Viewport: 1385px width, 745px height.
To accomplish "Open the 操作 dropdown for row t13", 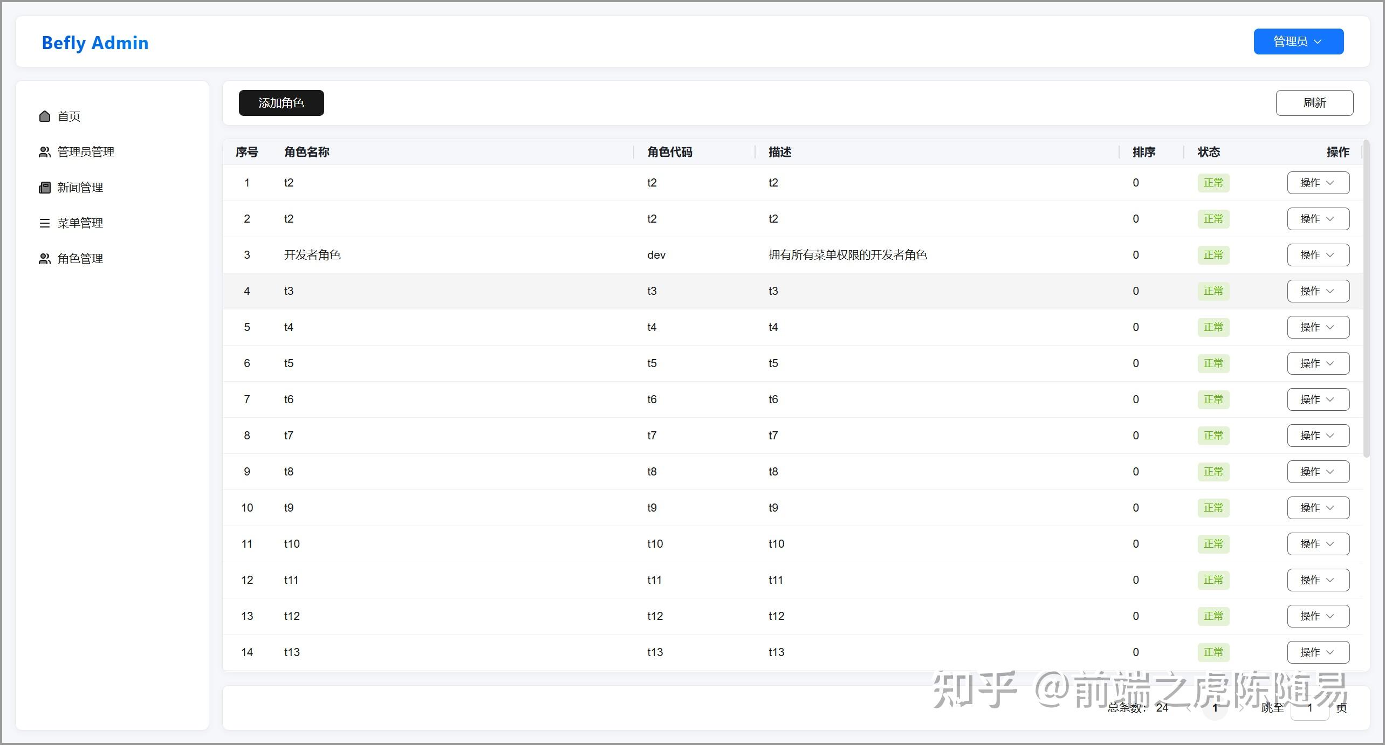I will pos(1318,652).
